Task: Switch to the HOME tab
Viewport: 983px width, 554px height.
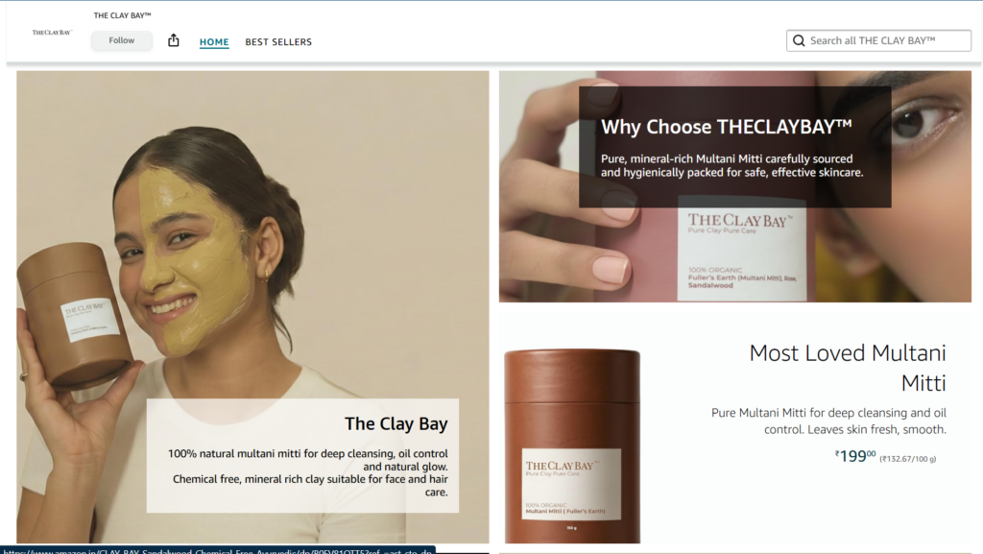Action: pyautogui.click(x=214, y=42)
